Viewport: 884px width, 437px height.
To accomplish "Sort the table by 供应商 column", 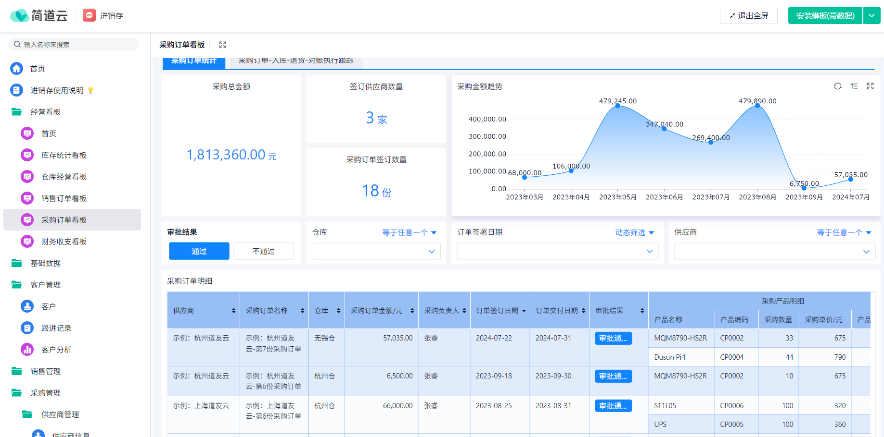I will [234, 311].
